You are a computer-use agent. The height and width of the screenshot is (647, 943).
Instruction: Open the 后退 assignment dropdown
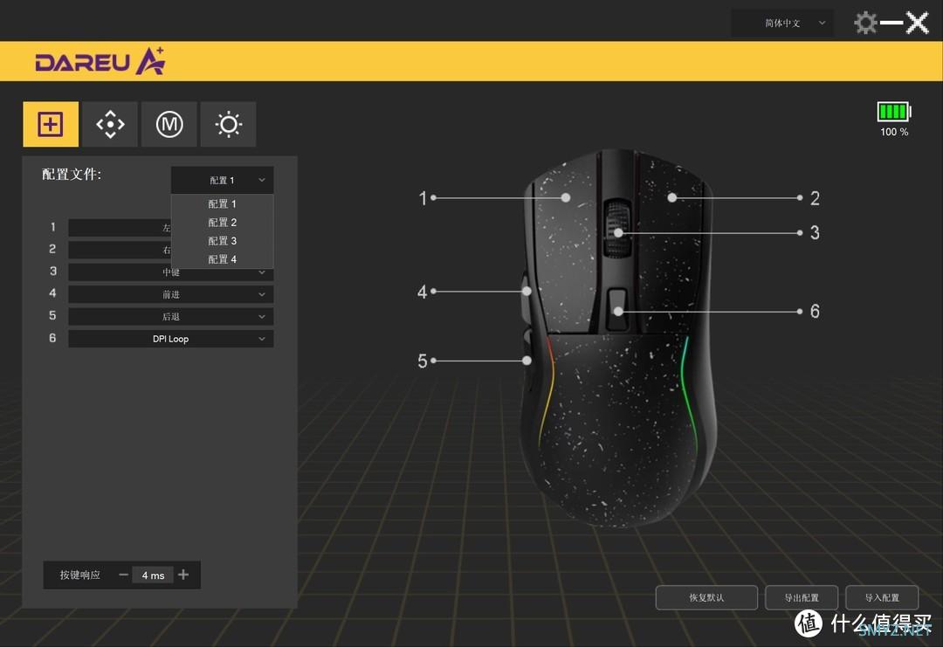(x=171, y=317)
